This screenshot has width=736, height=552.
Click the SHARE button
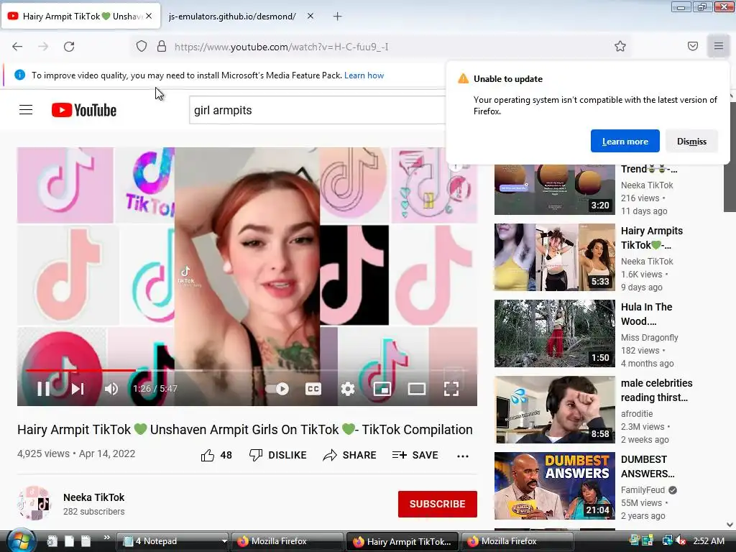(350, 455)
